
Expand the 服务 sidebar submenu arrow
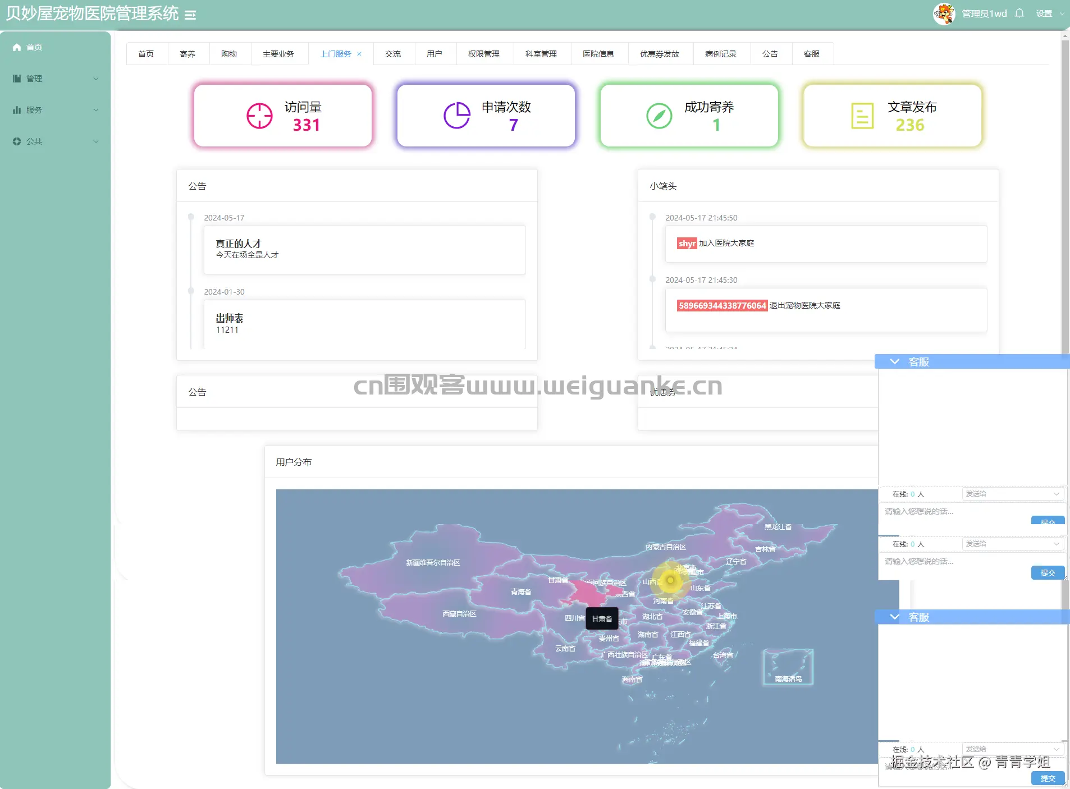point(96,110)
